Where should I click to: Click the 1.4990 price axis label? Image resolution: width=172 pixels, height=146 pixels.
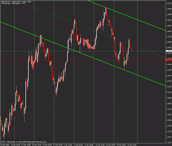pos(169,15)
